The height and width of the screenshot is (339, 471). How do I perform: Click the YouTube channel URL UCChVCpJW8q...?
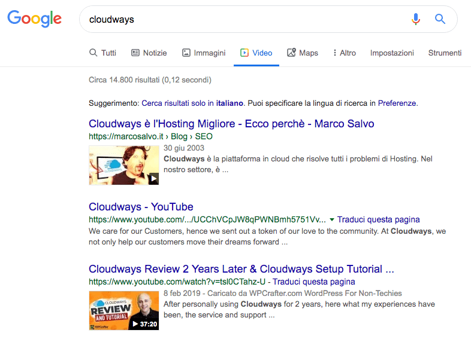point(207,219)
